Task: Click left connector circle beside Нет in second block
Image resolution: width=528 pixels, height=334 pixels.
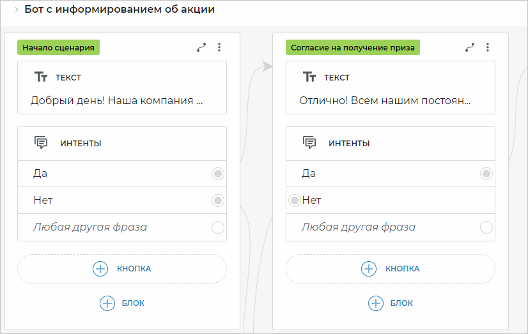Action: tap(294, 201)
